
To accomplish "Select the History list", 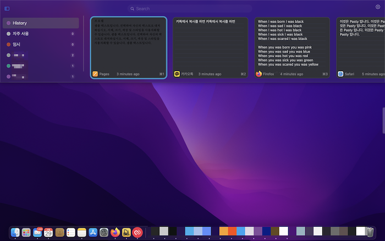I will (41, 23).
